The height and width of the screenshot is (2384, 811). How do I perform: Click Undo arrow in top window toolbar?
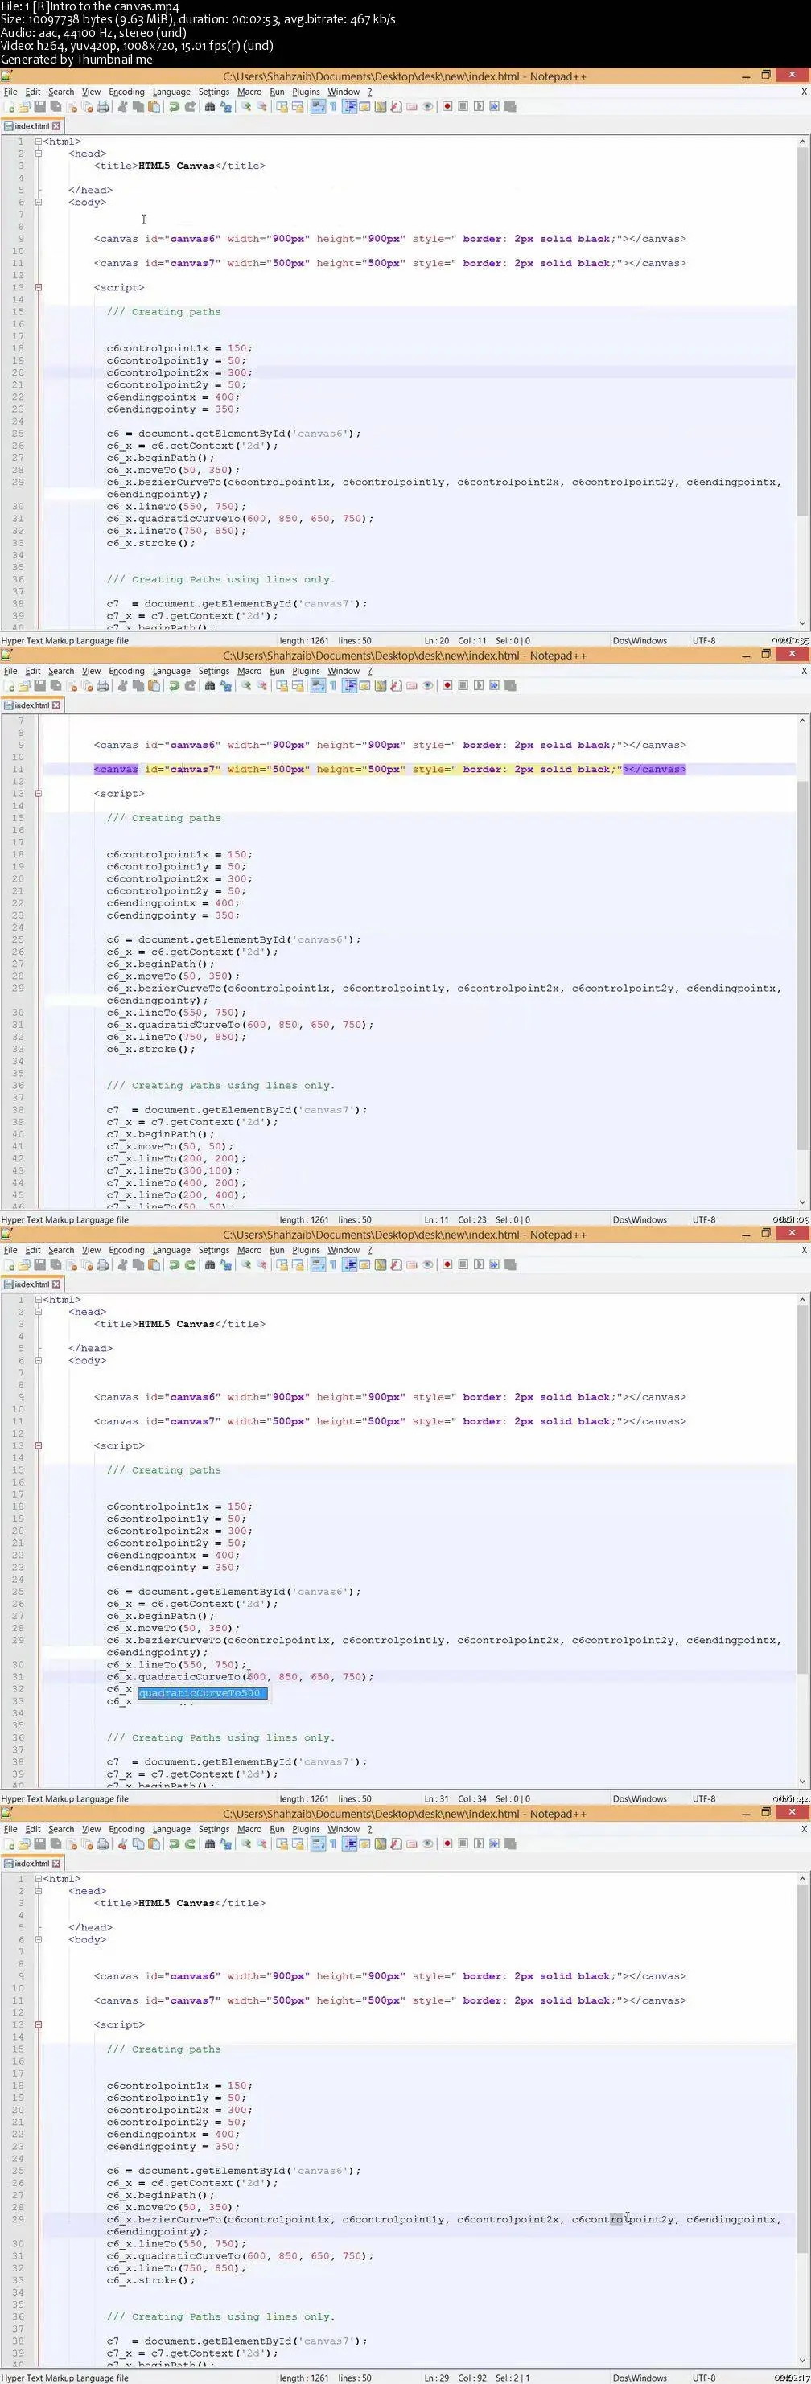(x=173, y=106)
